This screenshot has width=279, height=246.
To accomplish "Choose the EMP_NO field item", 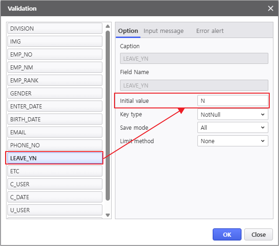I will [x=55, y=55].
